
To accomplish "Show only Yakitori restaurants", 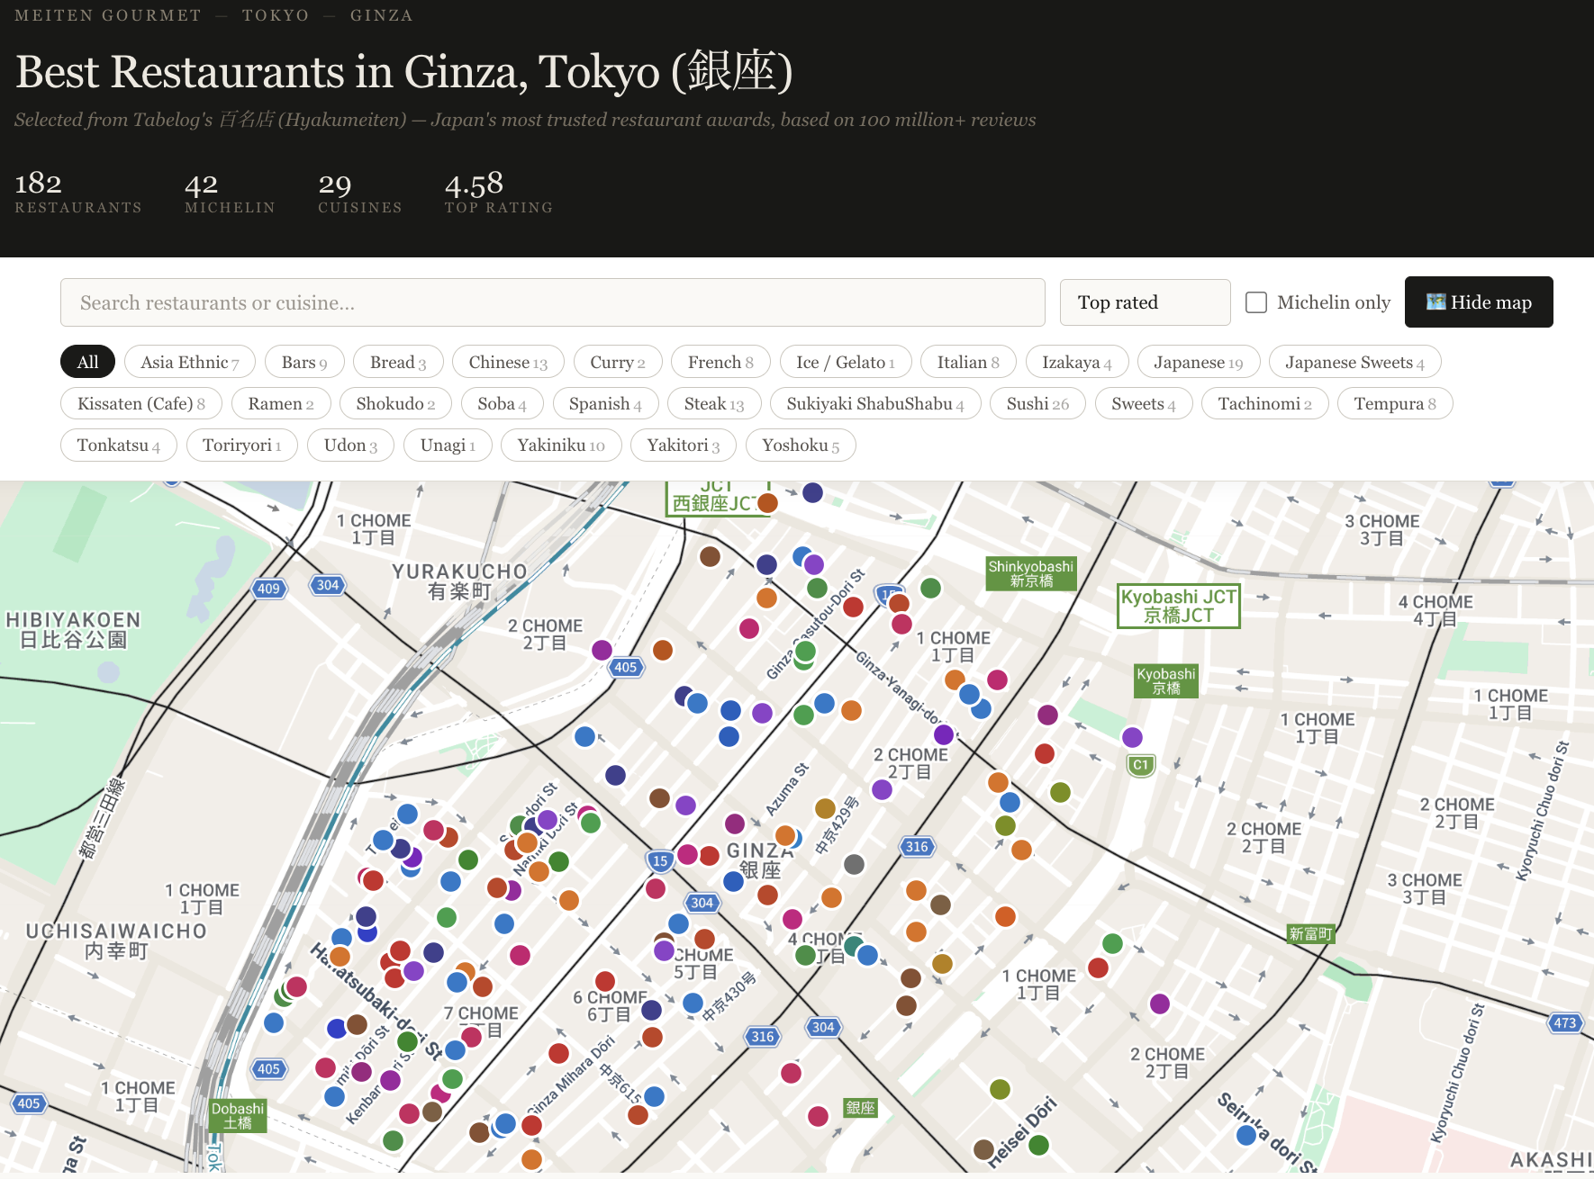I will pos(684,445).
